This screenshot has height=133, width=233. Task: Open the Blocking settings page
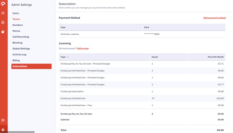tap(17, 43)
